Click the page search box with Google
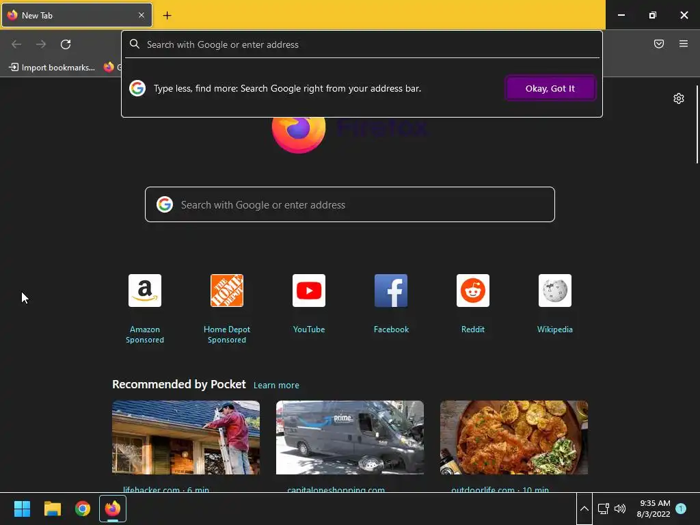Image resolution: width=700 pixels, height=525 pixels. [x=350, y=204]
